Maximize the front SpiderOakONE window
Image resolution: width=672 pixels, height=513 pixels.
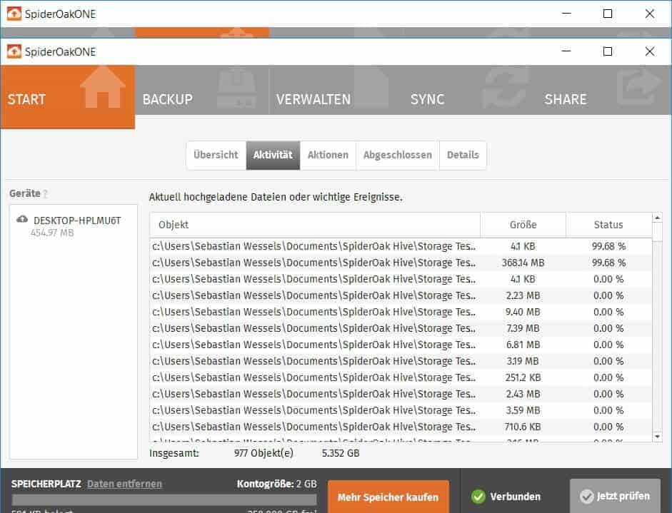[607, 51]
